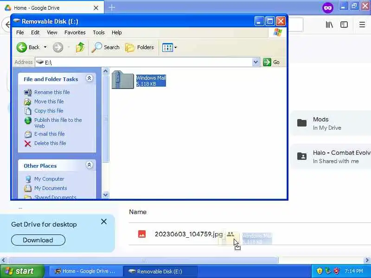Click the E-mail envelope icon
This screenshot has width=371, height=278.
[x=28, y=134]
